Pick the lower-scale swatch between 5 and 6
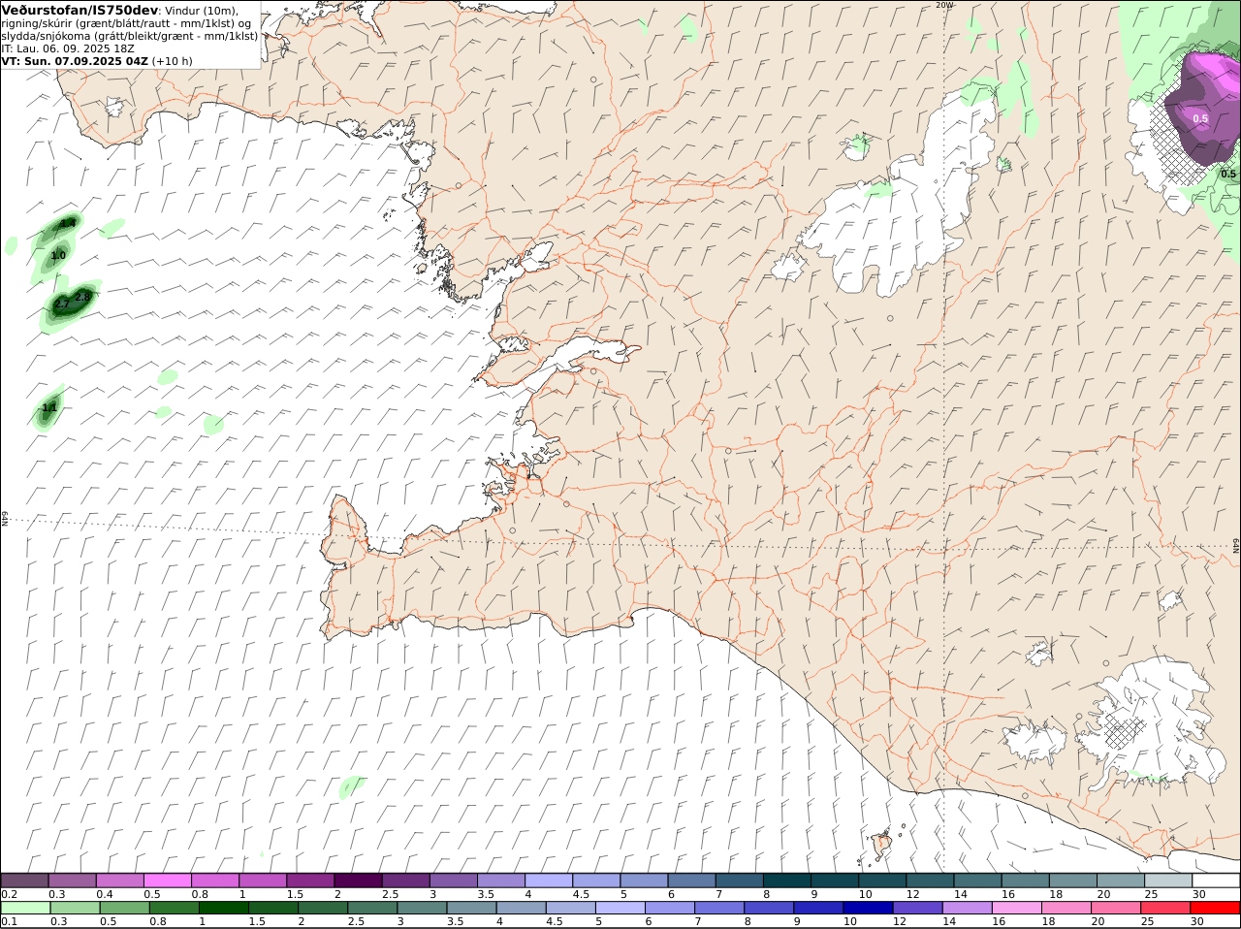Image resolution: width=1241 pixels, height=929 pixels. tap(621, 908)
